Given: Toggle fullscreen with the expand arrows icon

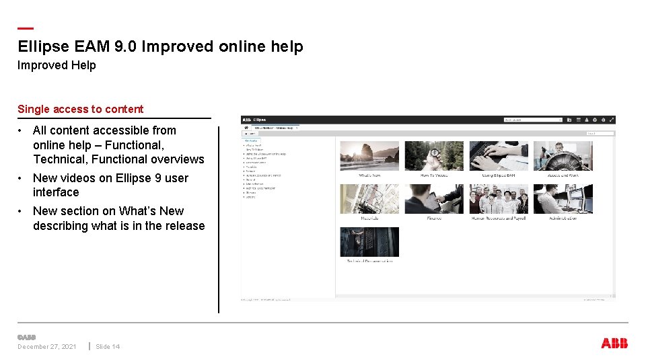Looking at the screenshot, I should pos(612,120).
